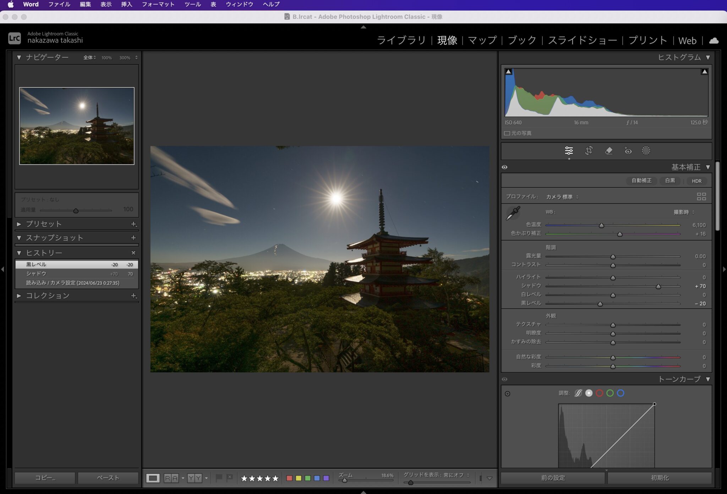
Task: Choose the red channel curve circle
Action: tap(600, 393)
